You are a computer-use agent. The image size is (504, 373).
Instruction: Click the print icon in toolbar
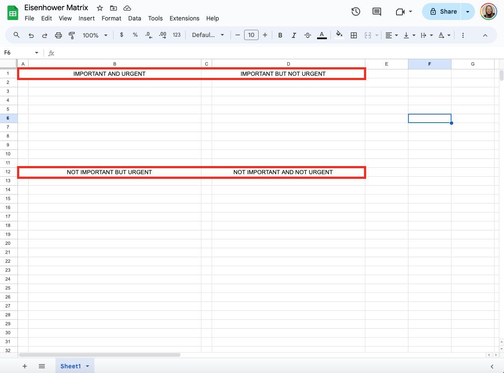pos(58,35)
